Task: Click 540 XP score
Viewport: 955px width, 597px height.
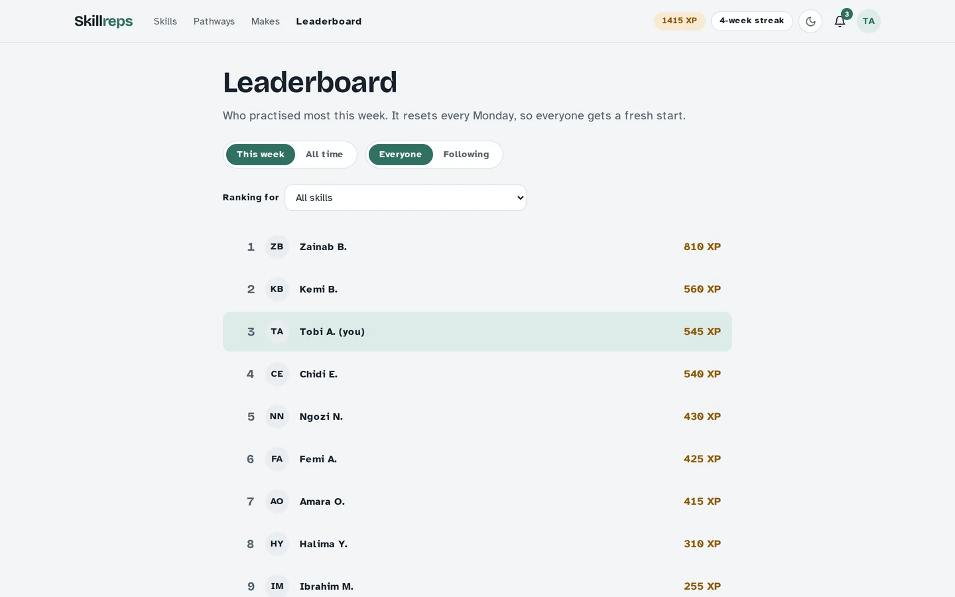Action: 702,374
